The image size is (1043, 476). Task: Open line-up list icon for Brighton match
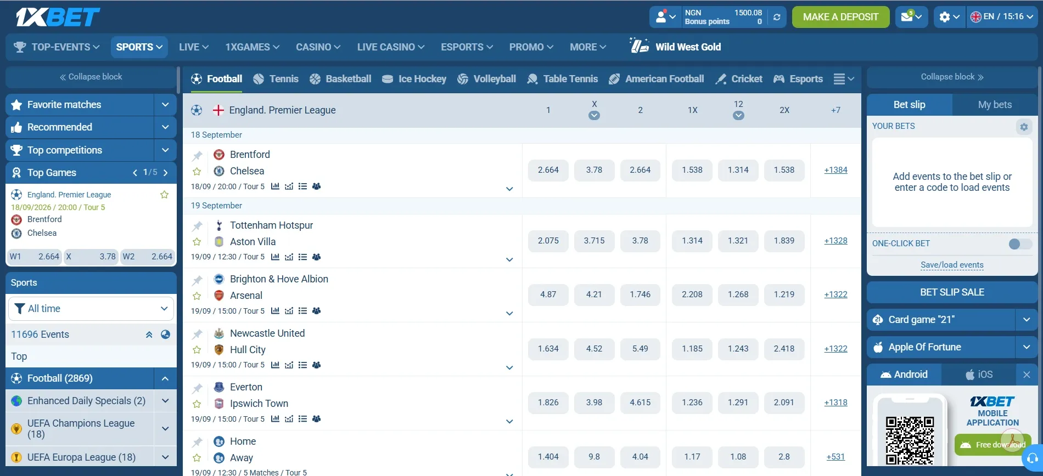[302, 311]
